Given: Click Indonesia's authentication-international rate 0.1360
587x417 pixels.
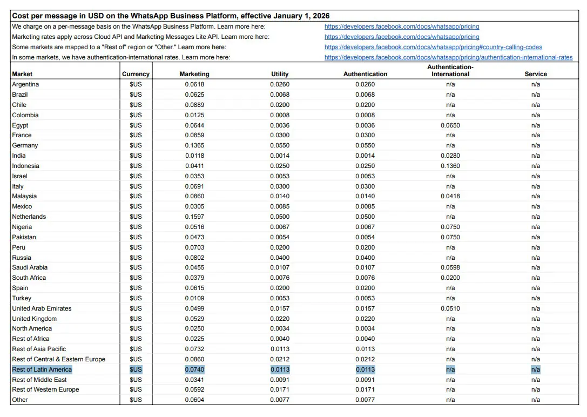Looking at the screenshot, I should point(451,166).
